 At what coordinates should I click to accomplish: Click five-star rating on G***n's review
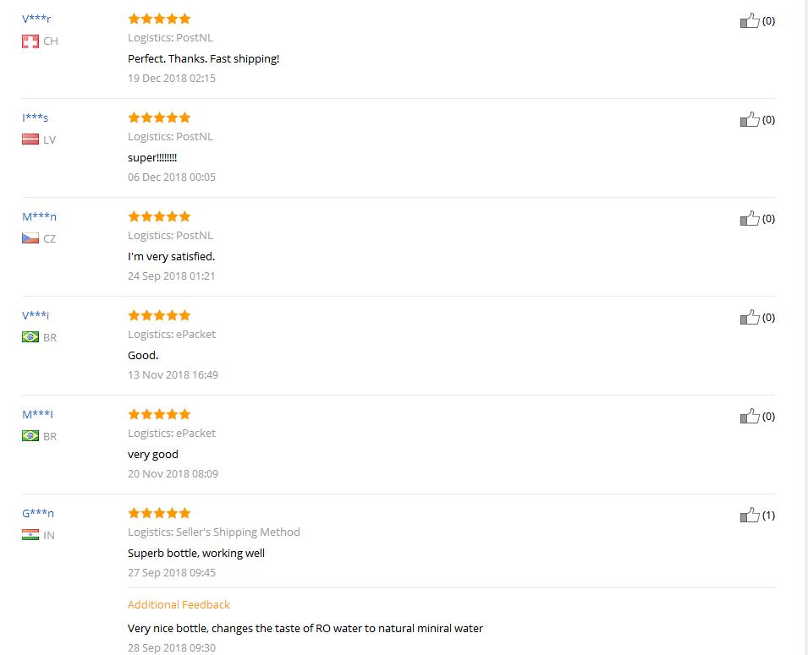click(159, 513)
